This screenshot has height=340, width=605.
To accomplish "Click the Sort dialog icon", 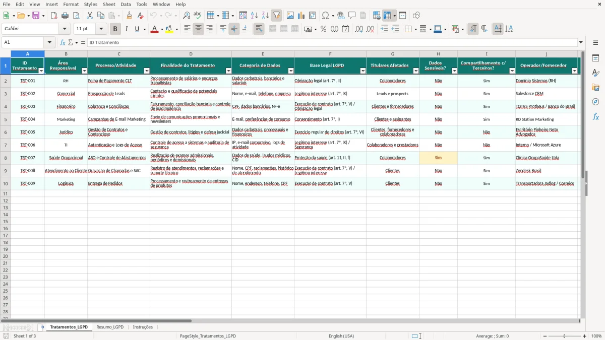I will tap(243, 16).
